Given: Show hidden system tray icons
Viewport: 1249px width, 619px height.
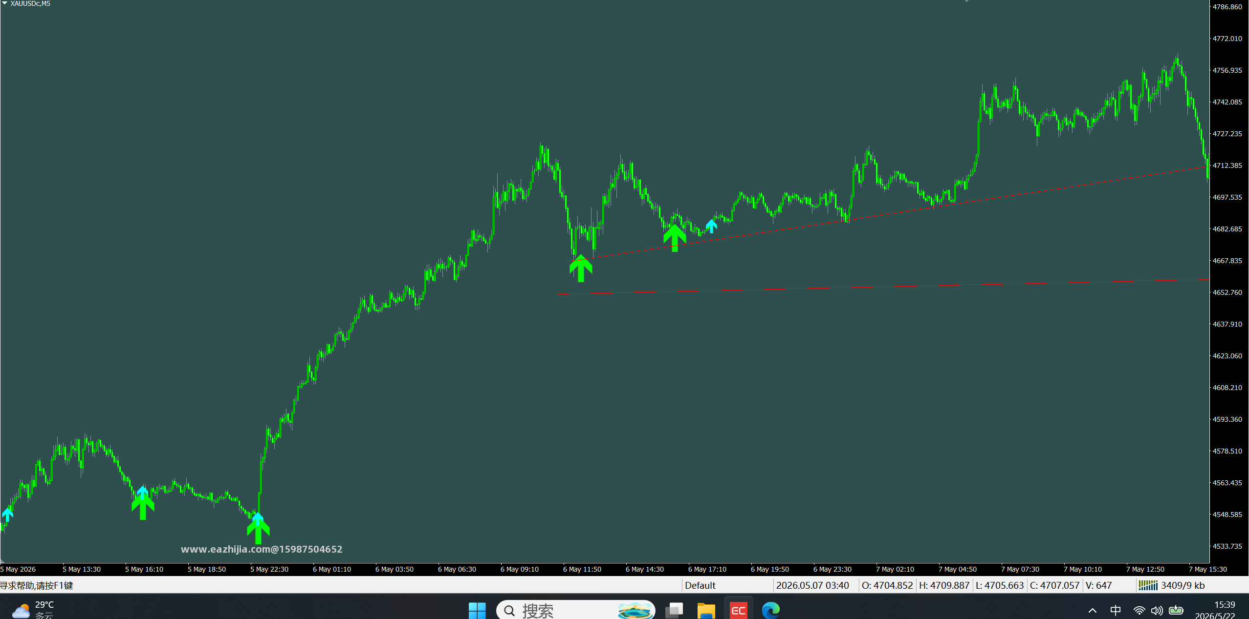Looking at the screenshot, I should tap(1093, 610).
